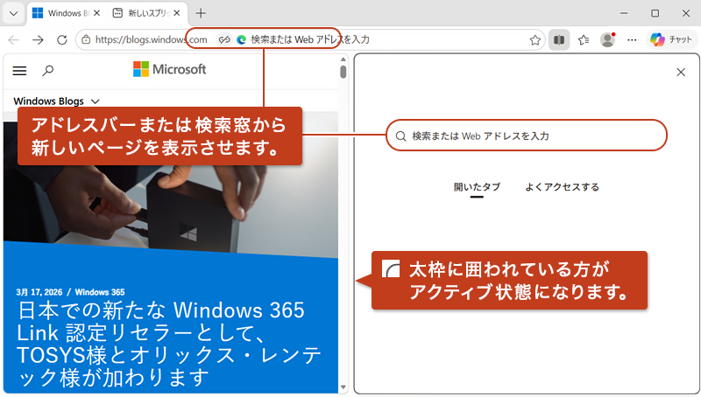Click the Microsoft logo link
The height and width of the screenshot is (397, 701).
169,69
